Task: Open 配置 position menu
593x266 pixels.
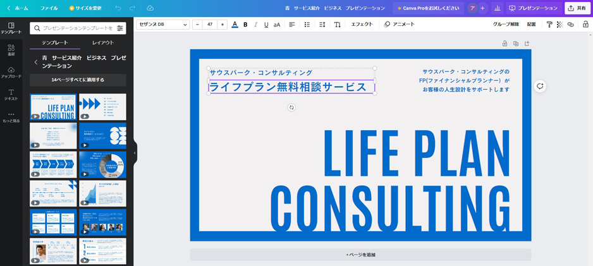Action: coord(531,24)
